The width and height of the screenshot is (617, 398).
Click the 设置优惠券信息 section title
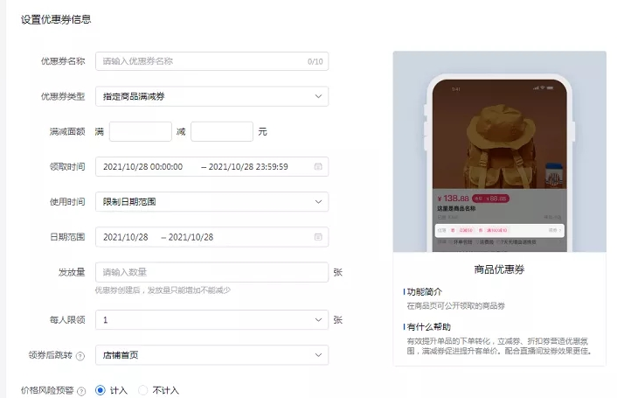pyautogui.click(x=56, y=19)
